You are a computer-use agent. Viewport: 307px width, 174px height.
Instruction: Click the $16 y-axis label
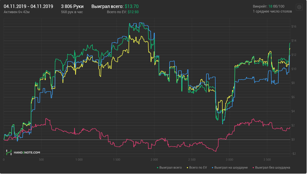tap(294, 27)
